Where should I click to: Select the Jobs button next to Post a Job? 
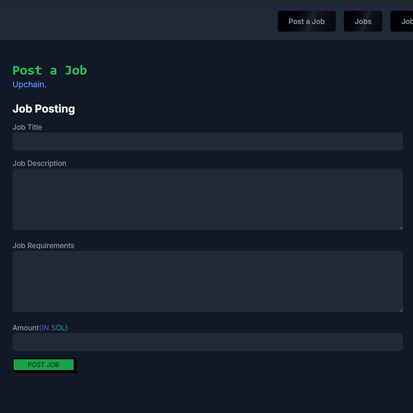[x=363, y=21]
